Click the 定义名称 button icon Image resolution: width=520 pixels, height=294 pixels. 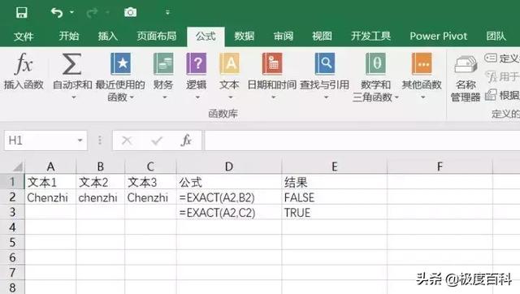click(x=491, y=58)
